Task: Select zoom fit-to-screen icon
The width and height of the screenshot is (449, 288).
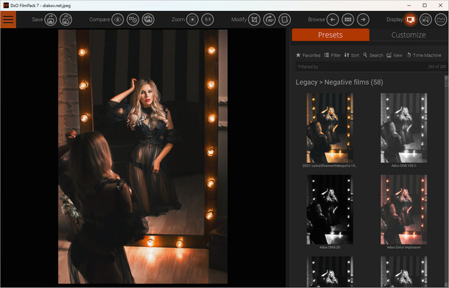Action: pos(192,19)
